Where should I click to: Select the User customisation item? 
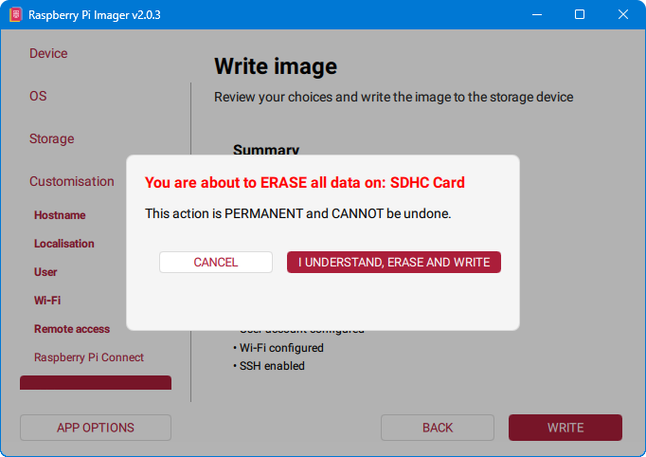[45, 272]
